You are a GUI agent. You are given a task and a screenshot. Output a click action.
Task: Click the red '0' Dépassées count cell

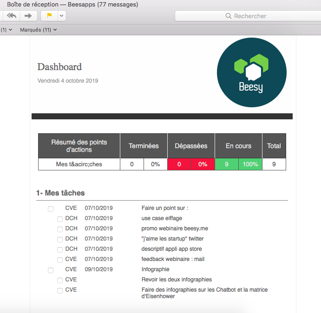[x=179, y=164]
